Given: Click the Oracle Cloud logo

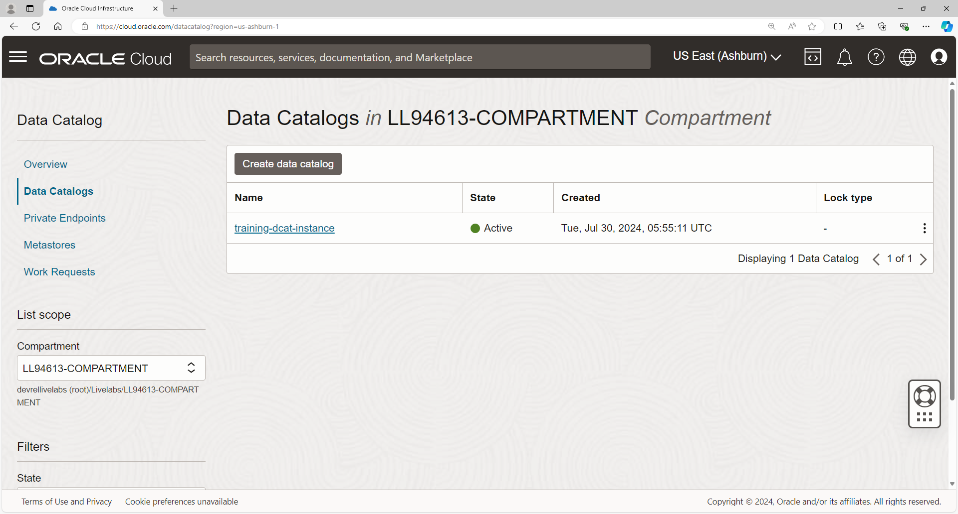Looking at the screenshot, I should coord(106,59).
